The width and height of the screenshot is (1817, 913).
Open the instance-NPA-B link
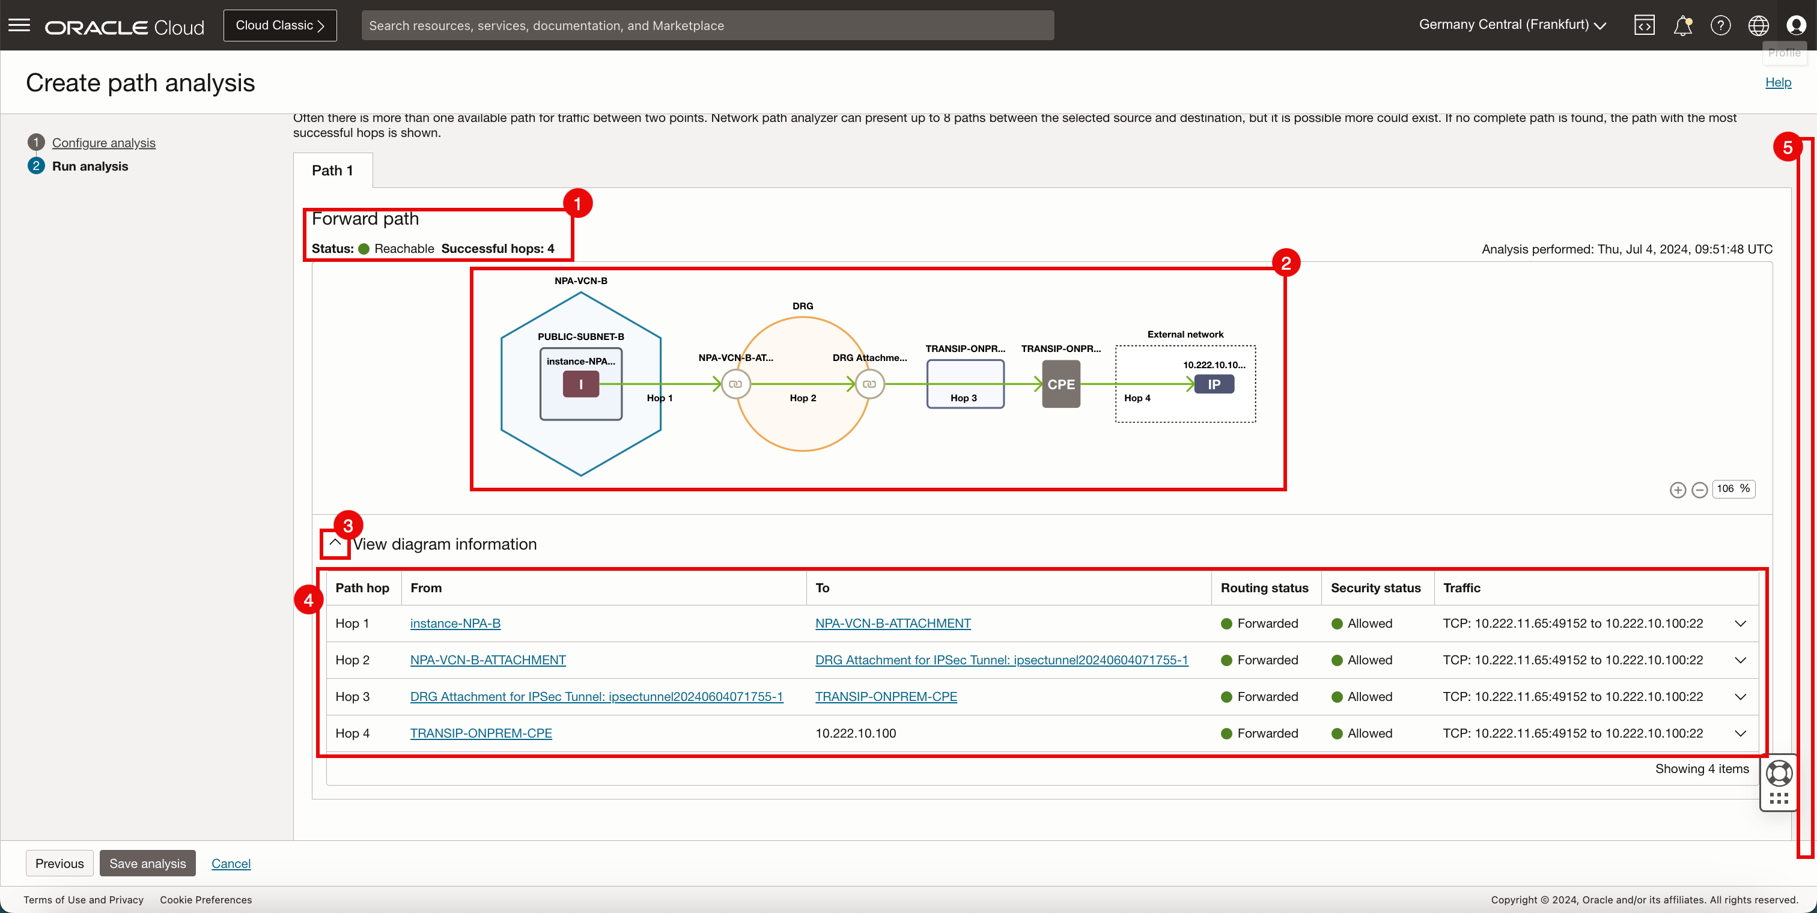pyautogui.click(x=455, y=624)
